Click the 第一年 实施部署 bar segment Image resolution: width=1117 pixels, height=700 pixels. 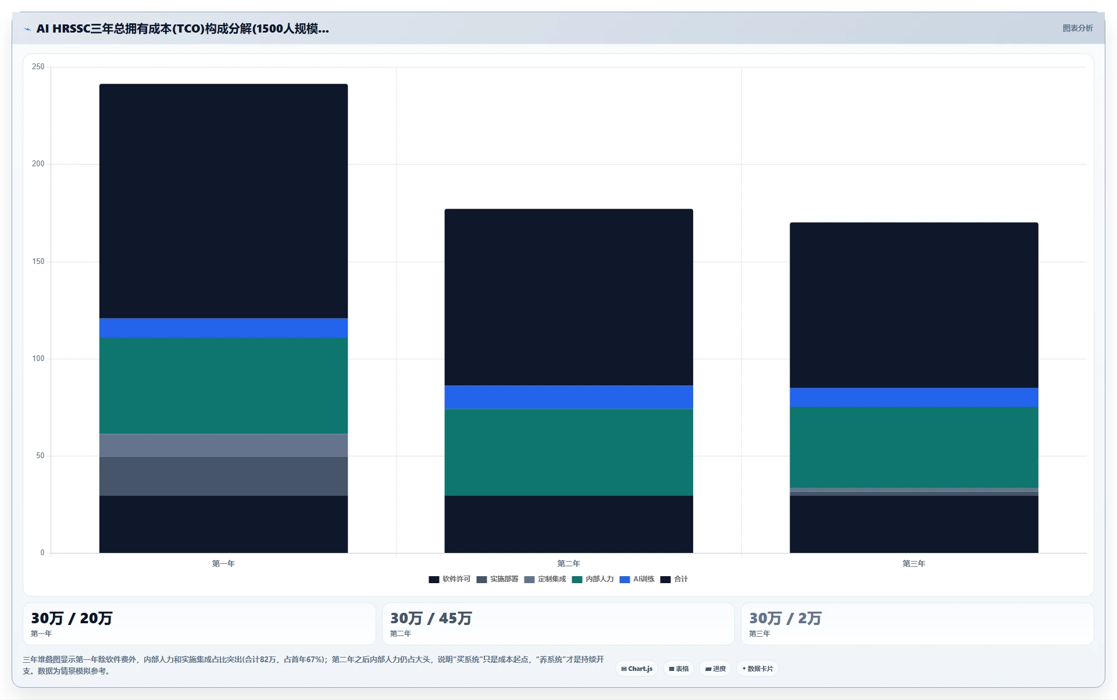coord(223,476)
